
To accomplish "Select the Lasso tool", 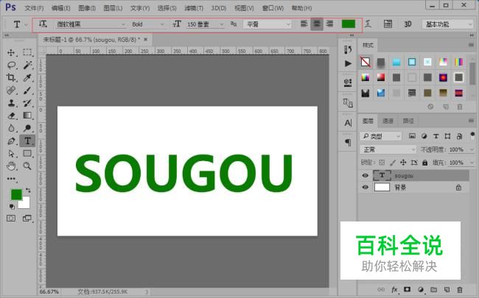I will click(x=11, y=65).
